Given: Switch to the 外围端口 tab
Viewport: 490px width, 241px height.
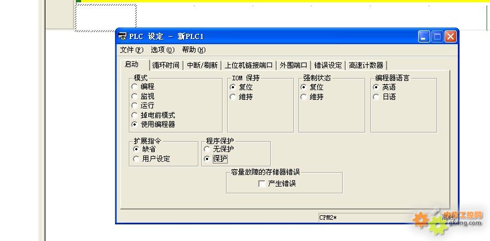Looking at the screenshot, I should pyautogui.click(x=293, y=65).
